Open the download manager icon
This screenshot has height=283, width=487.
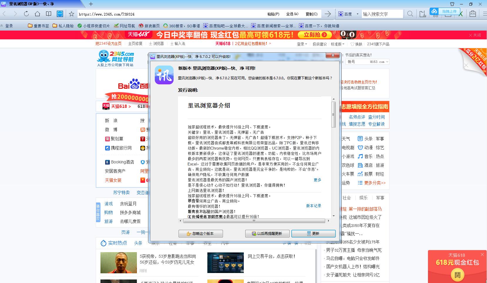[x=423, y=14]
